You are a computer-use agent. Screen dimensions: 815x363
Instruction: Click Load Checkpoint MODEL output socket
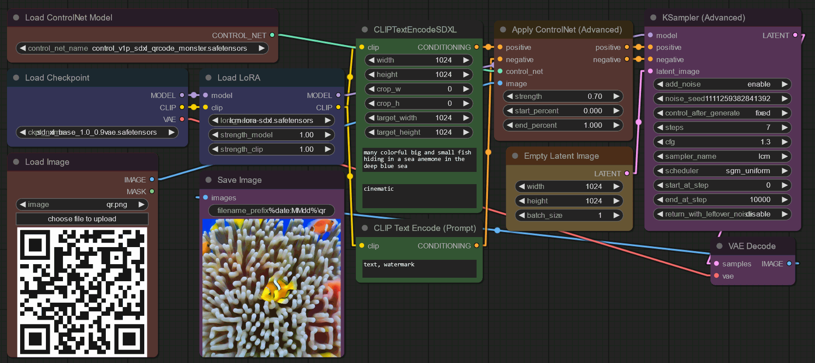pyautogui.click(x=182, y=95)
